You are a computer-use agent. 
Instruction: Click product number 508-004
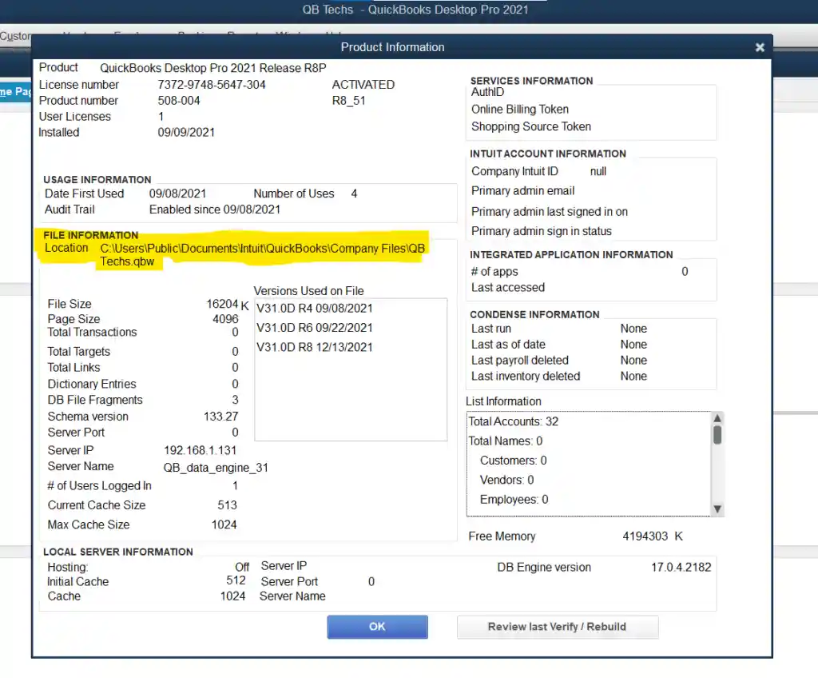[179, 100]
